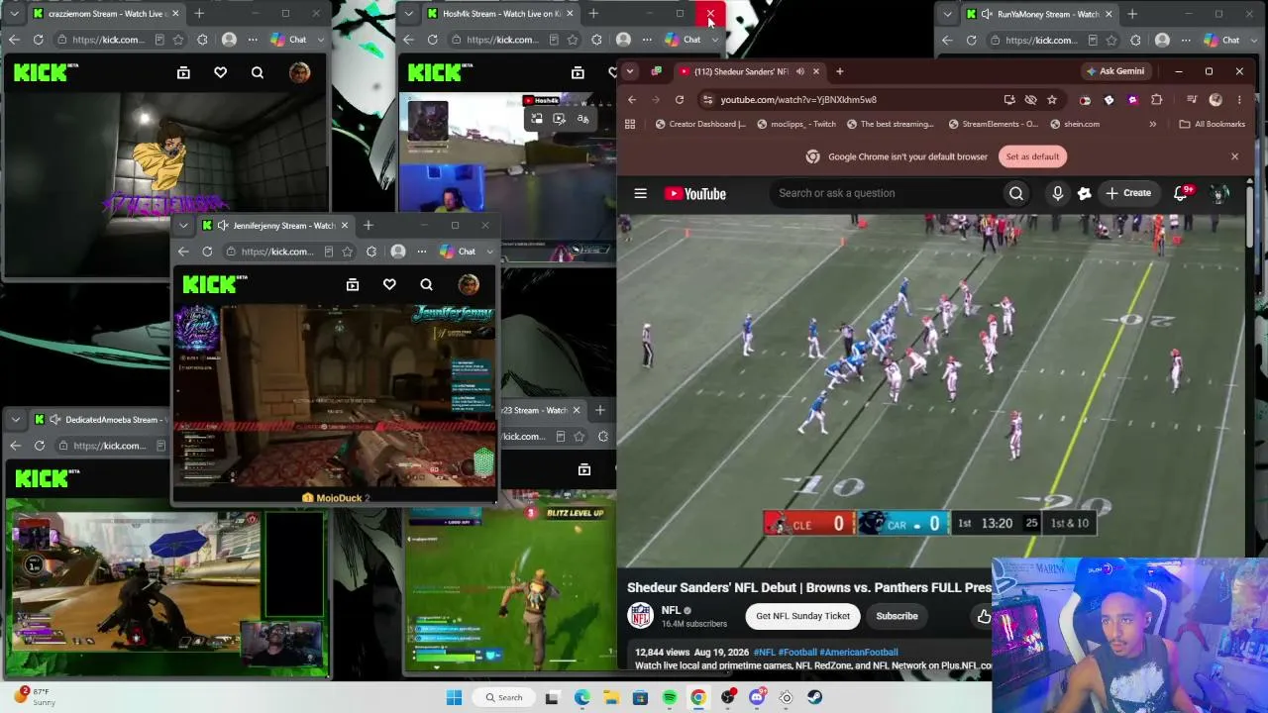This screenshot has height=713, width=1268.
Task: Expand tab actions in DedicatedAmoeba Edge window
Action: click(x=15, y=420)
